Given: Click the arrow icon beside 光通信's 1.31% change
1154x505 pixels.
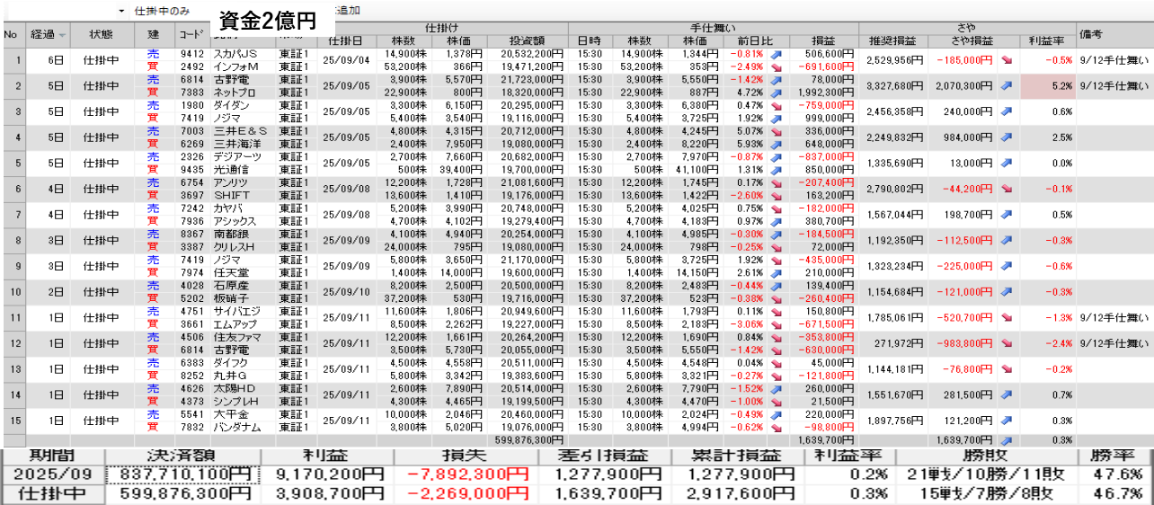Looking at the screenshot, I should tap(777, 170).
